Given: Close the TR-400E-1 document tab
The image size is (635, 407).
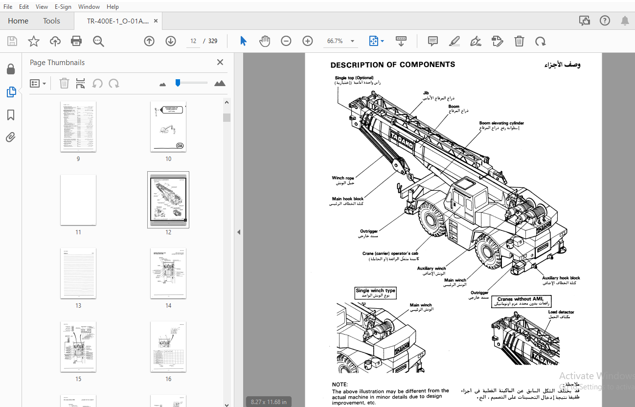Looking at the screenshot, I should click(x=156, y=21).
